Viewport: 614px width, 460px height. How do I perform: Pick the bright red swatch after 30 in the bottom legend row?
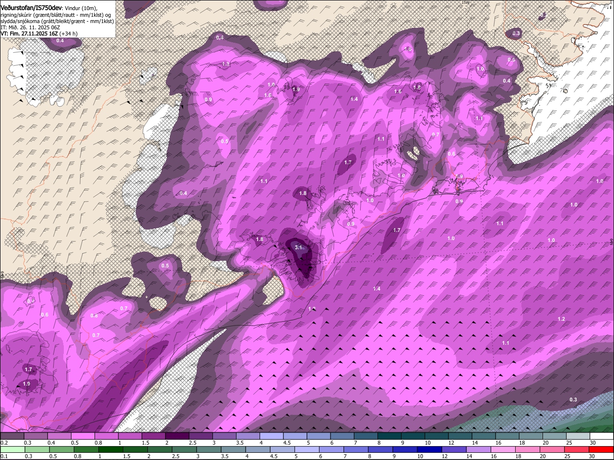click(x=602, y=449)
